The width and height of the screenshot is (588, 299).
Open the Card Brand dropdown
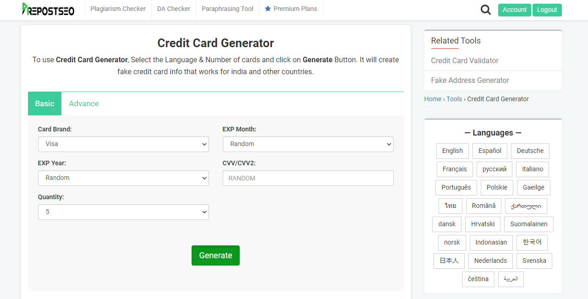(x=123, y=144)
